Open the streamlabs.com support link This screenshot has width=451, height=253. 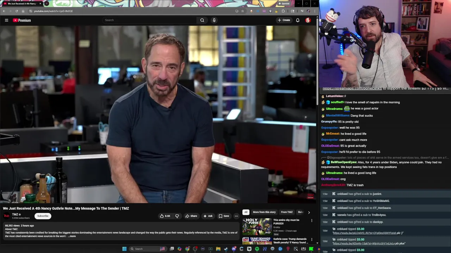pos(352,88)
